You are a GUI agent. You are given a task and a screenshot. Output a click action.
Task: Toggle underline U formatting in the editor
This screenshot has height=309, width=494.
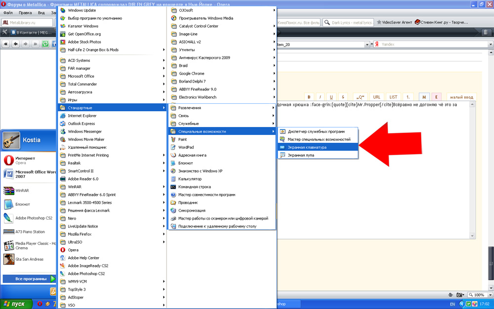tap(331, 97)
